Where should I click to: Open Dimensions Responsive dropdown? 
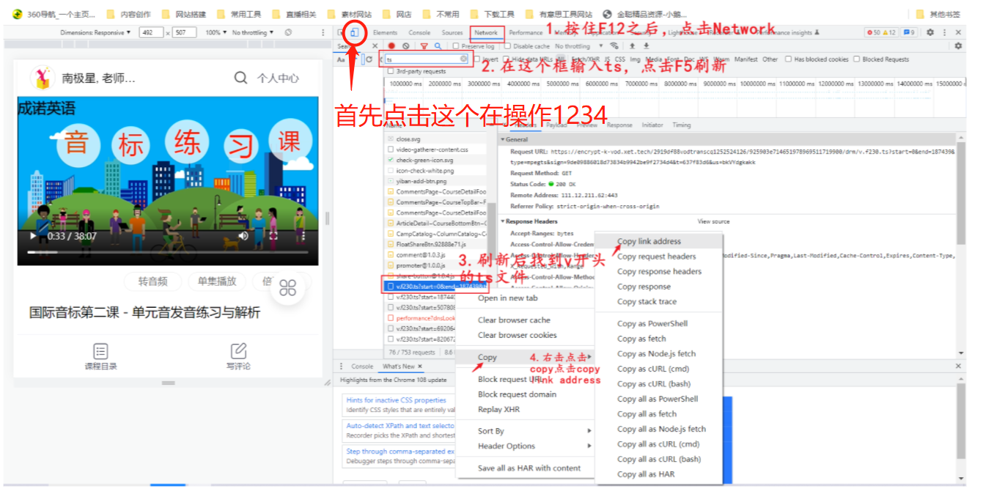pos(95,32)
